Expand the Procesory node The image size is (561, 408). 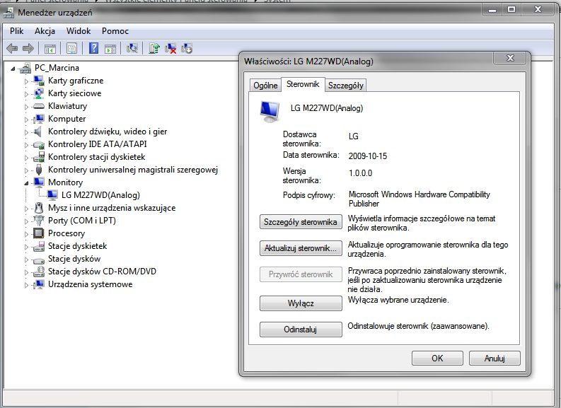(x=26, y=234)
